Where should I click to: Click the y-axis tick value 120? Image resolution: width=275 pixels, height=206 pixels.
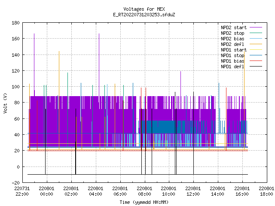click(15, 71)
